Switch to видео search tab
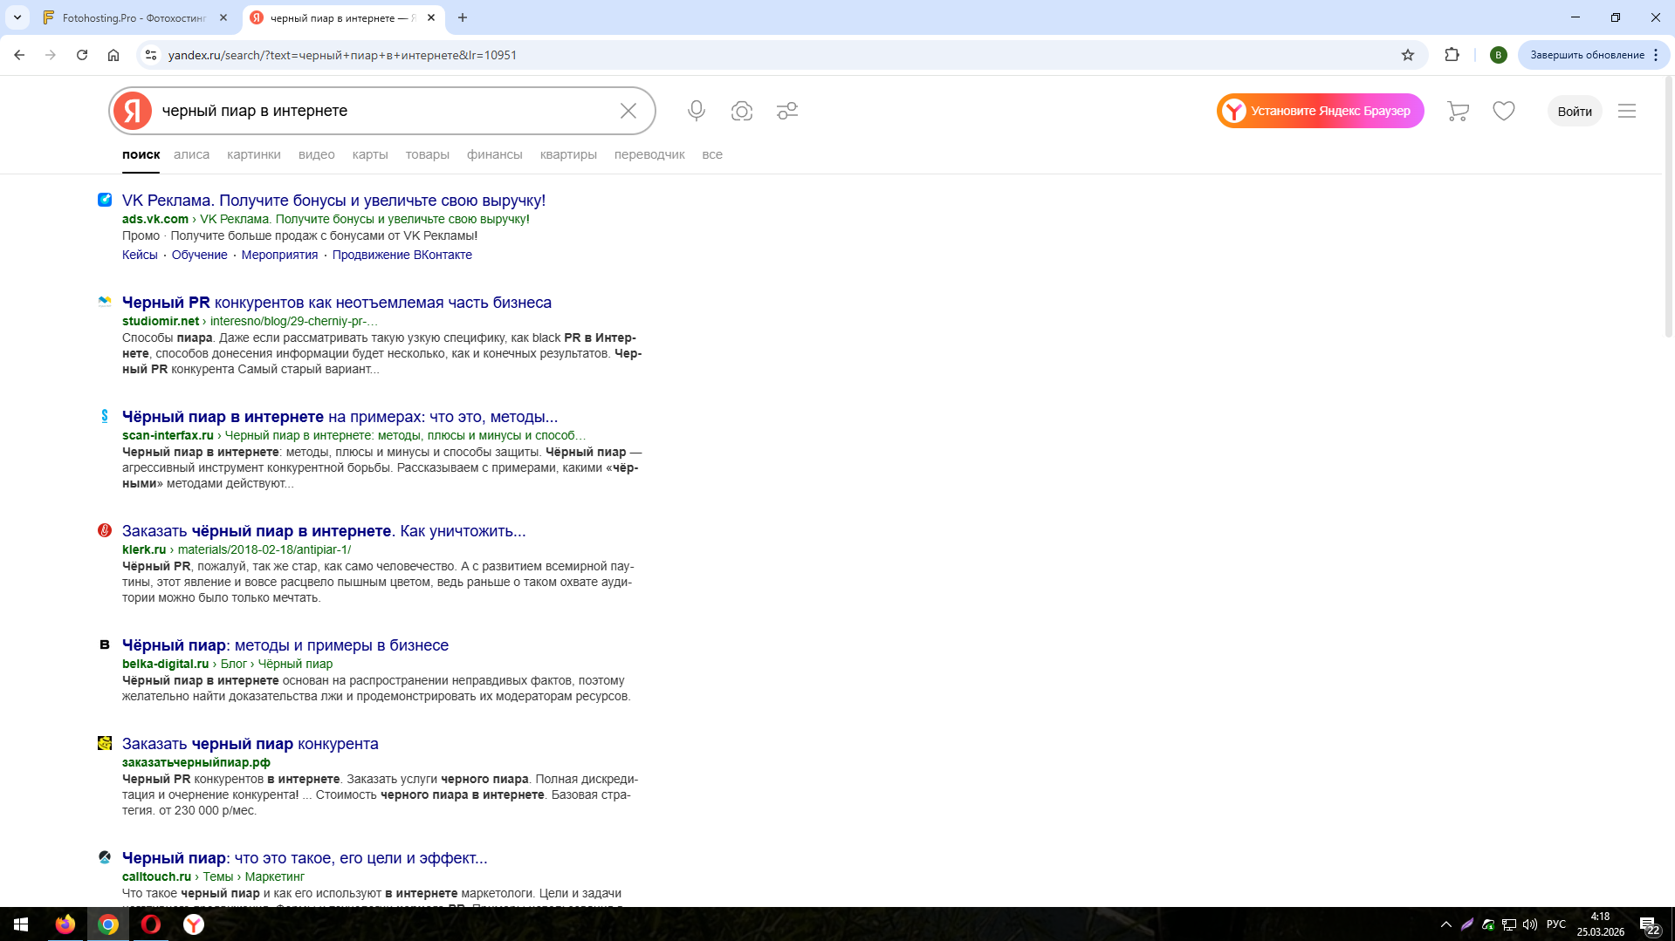The width and height of the screenshot is (1675, 941). pos(317,154)
